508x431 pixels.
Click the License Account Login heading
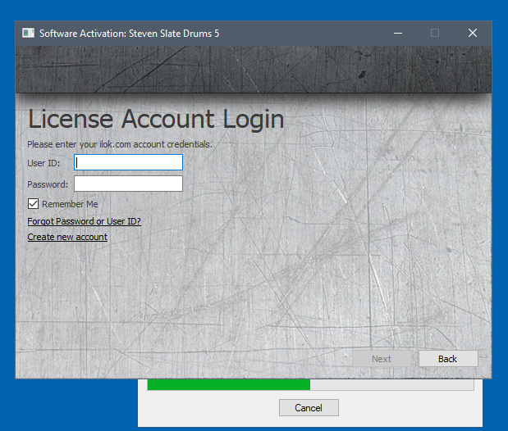[x=156, y=120]
